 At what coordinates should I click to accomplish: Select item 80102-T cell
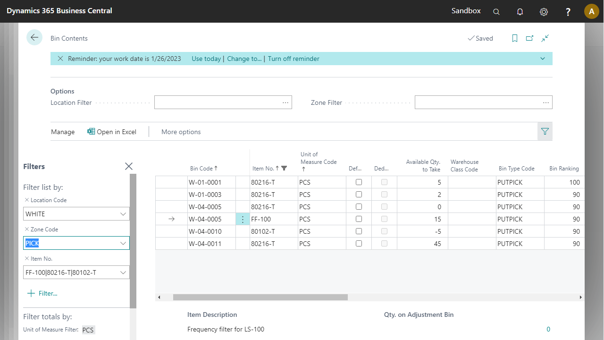[x=274, y=231]
